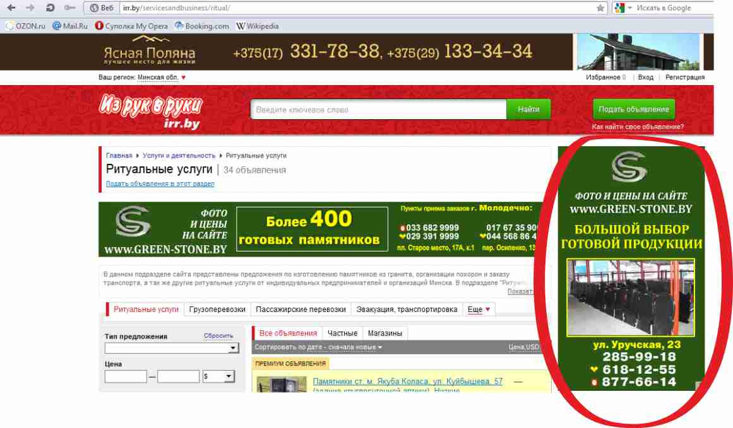This screenshot has width=733, height=428.
Task: Click the keyword search input field
Action: pyautogui.click(x=379, y=110)
